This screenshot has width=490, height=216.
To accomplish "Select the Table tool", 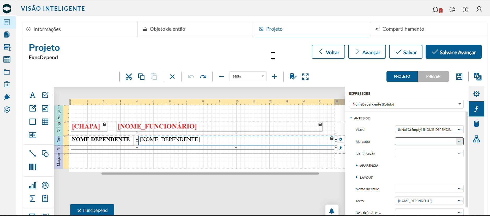I will click(45, 122).
